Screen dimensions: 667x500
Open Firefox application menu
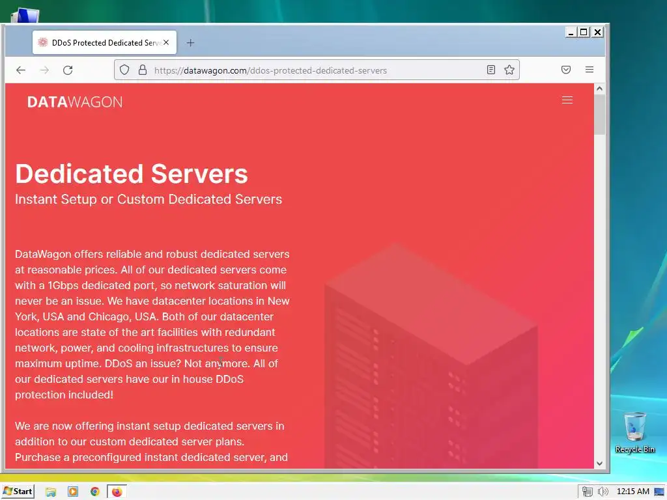pos(589,70)
